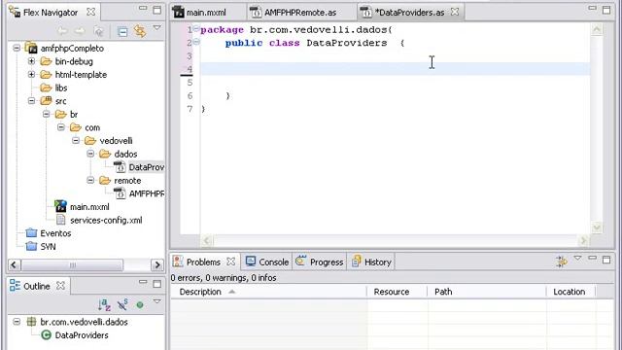Select the remote folder in the tree
Viewport: 622px width, 350px height.
click(x=121, y=181)
